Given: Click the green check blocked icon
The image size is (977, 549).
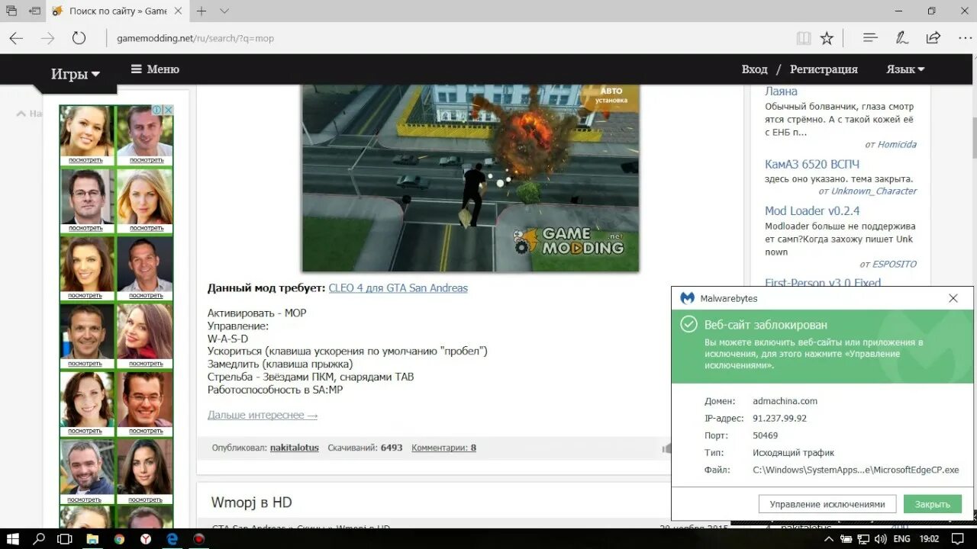Looking at the screenshot, I should pos(688,324).
